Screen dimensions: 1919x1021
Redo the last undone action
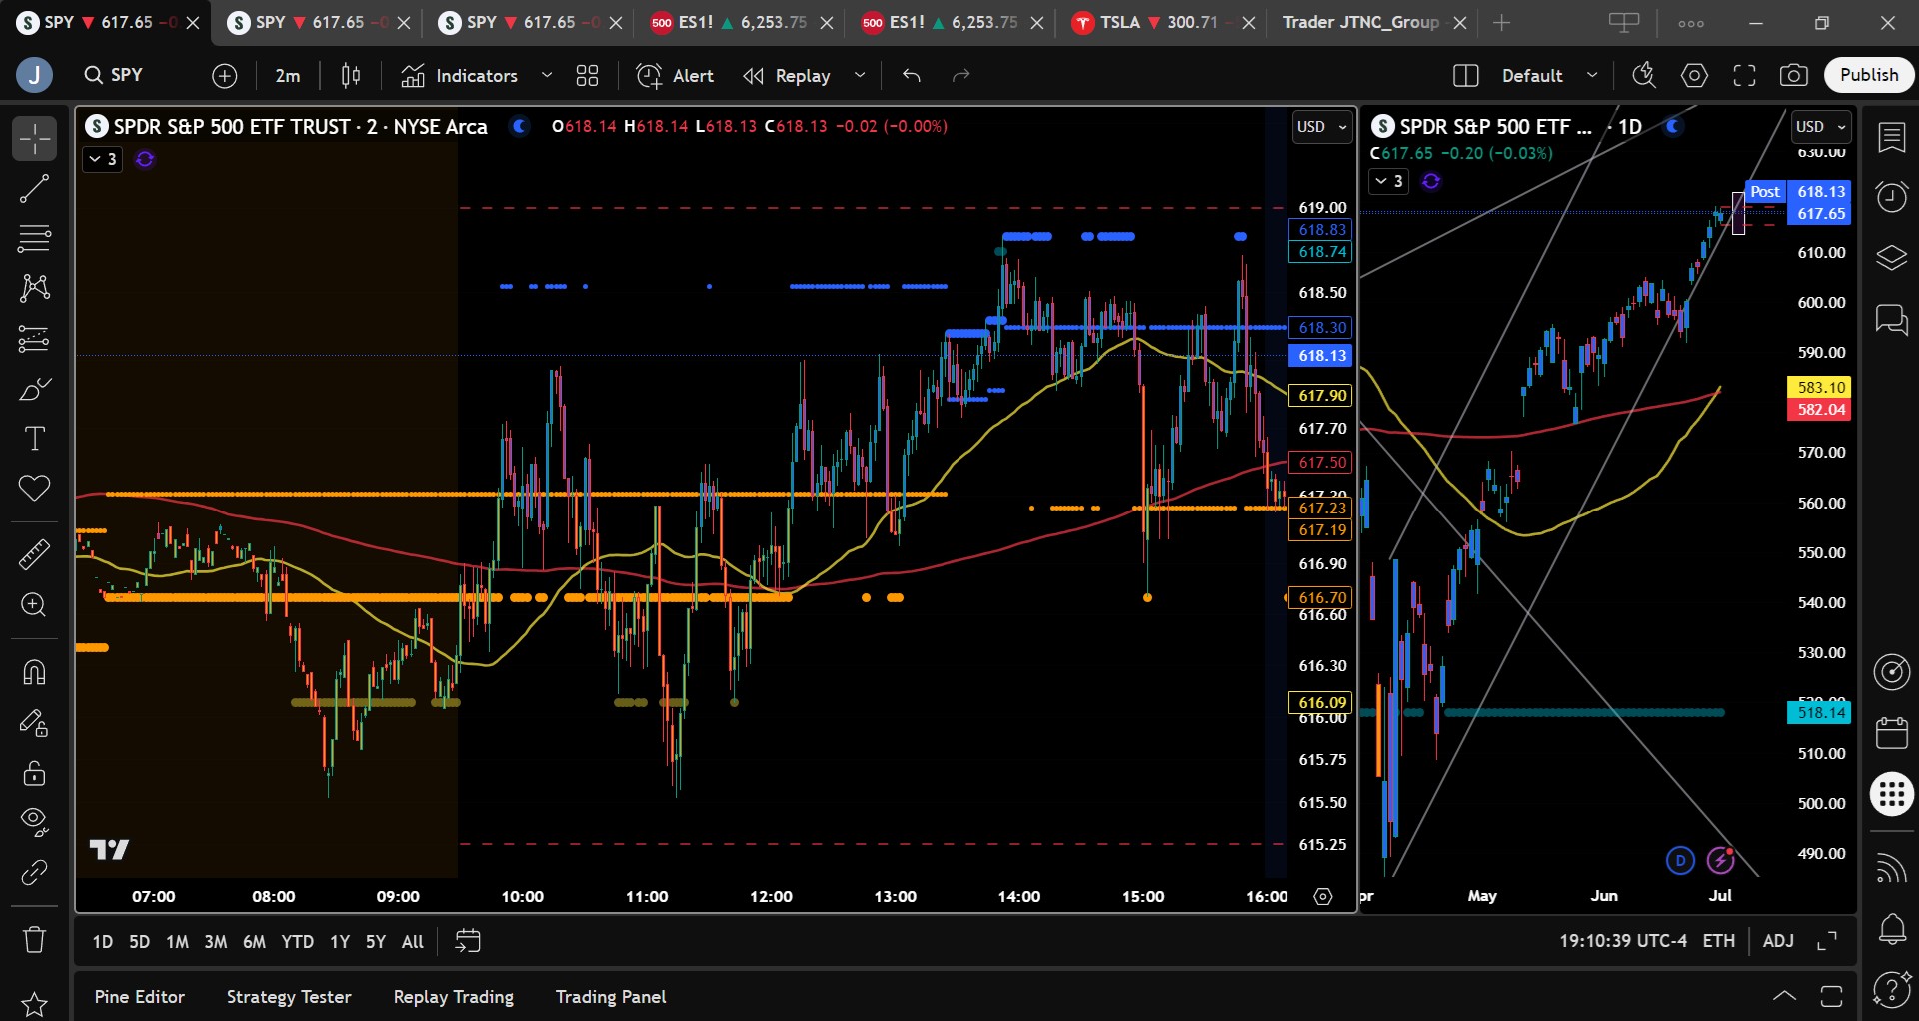point(960,75)
